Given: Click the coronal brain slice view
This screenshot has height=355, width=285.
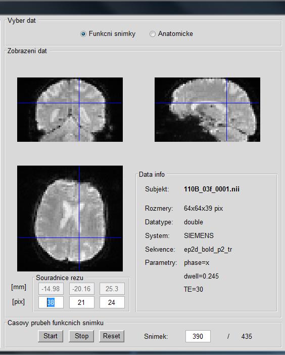Looking at the screenshot, I should click(x=70, y=109).
